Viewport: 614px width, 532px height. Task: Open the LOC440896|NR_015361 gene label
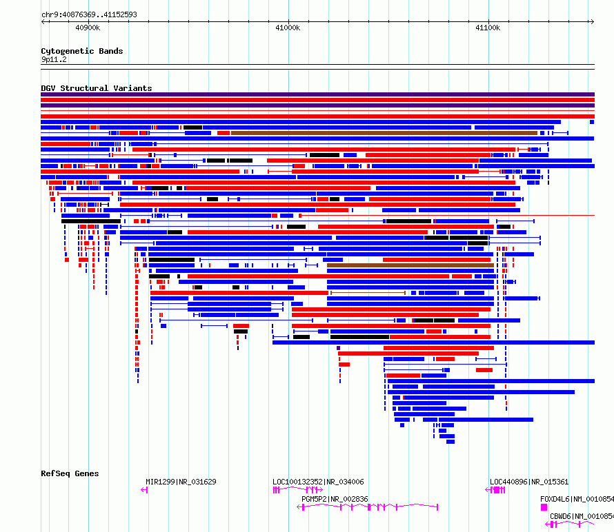529,482
